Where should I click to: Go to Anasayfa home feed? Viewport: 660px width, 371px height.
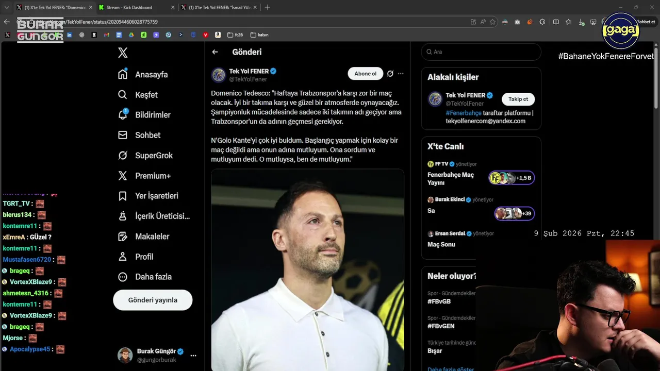pos(143,74)
